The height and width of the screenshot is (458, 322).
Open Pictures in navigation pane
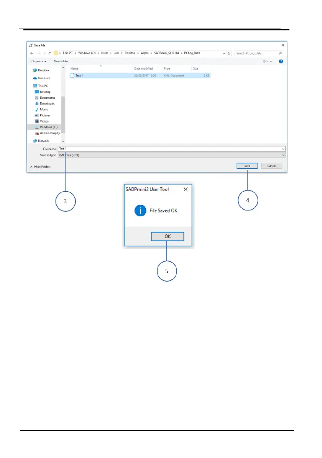[43, 115]
